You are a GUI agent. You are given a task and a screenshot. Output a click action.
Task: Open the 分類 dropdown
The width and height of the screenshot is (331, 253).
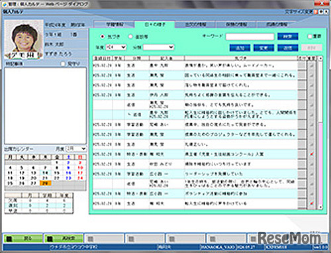coord(158,47)
